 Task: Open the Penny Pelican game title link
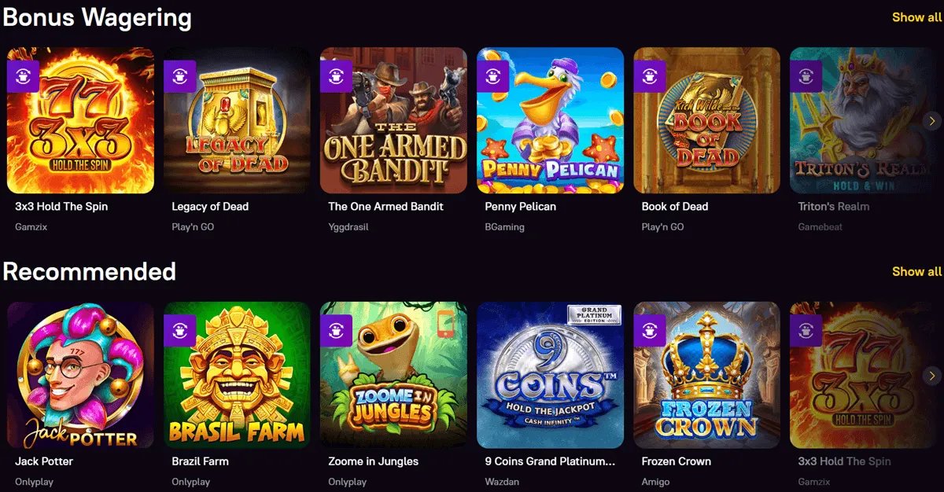coord(519,206)
